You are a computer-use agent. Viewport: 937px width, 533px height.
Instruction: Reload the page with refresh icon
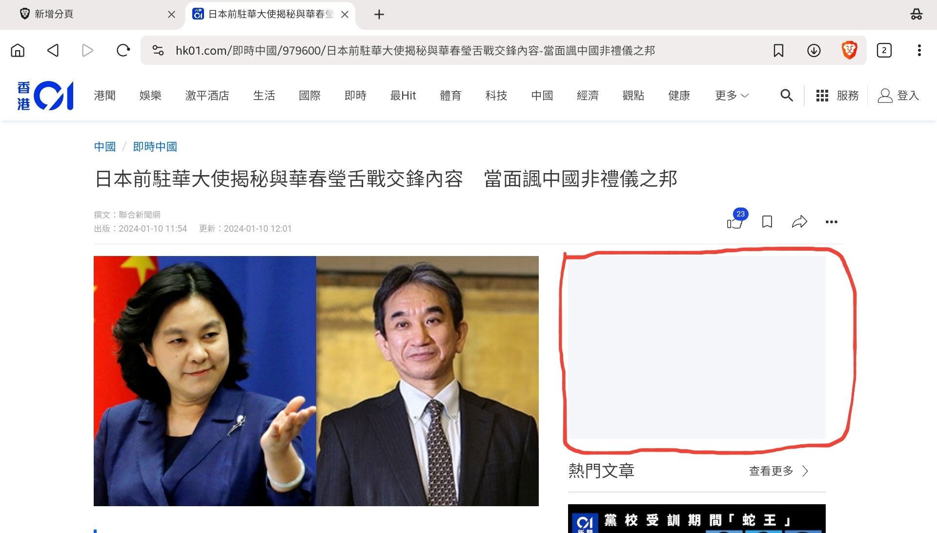(x=123, y=50)
